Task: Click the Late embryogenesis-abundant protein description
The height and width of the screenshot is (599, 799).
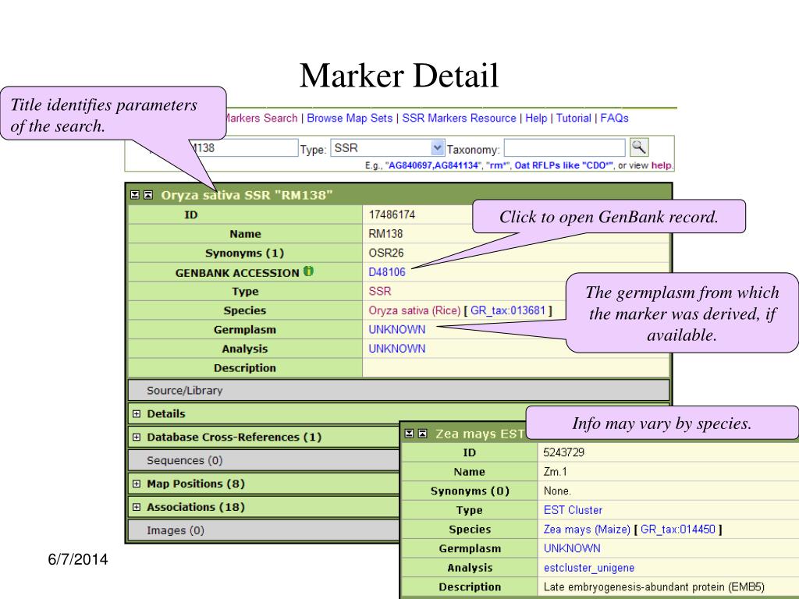Action: pyautogui.click(x=655, y=587)
